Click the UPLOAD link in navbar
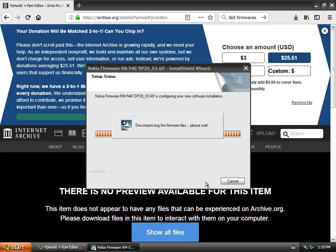The image size is (336, 252). tap(265, 133)
